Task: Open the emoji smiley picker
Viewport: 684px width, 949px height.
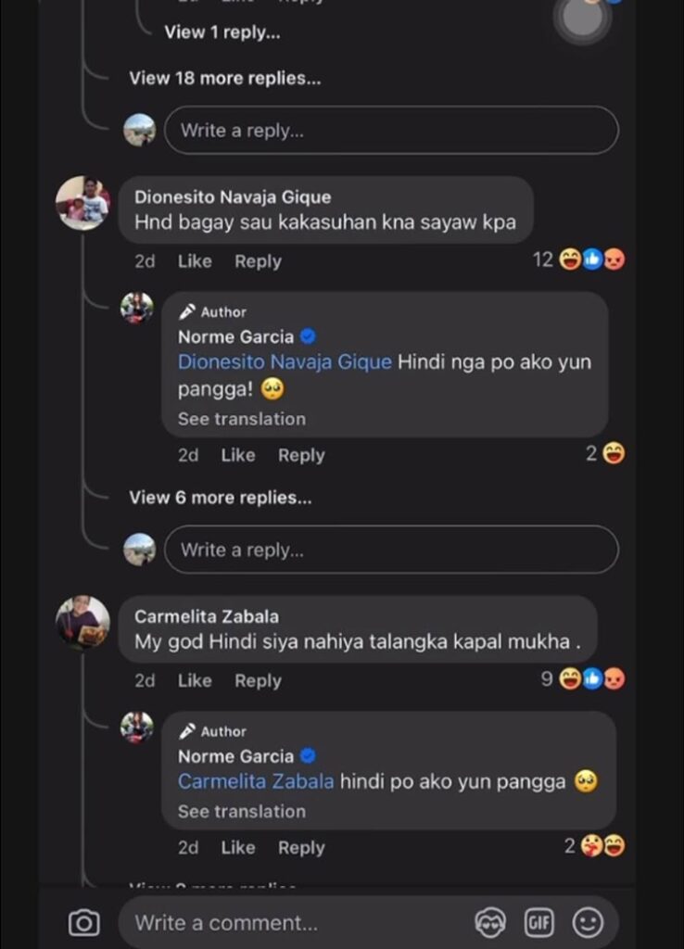Action: [588, 922]
